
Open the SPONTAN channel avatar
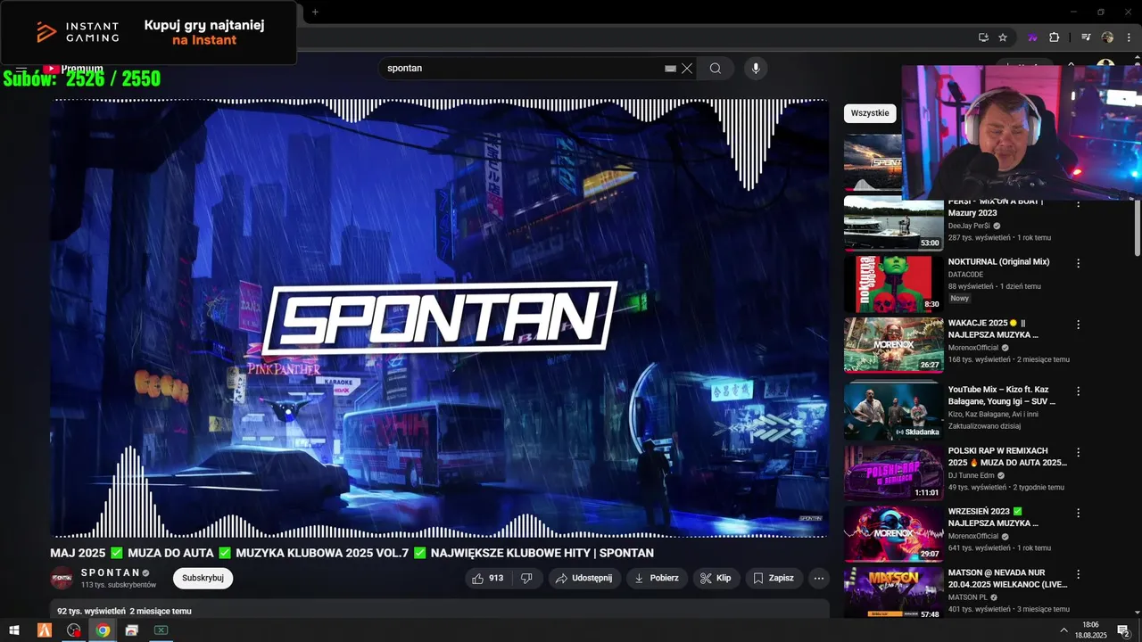pos(62,578)
